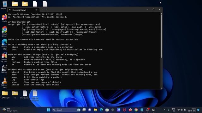Select the '1. C# Program' desktop folder
The width and height of the screenshot is (202, 113).
(5, 94)
